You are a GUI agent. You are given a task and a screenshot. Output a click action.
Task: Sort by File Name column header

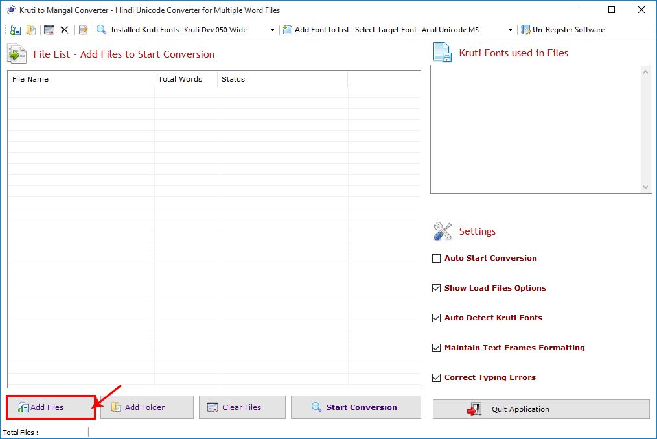81,79
